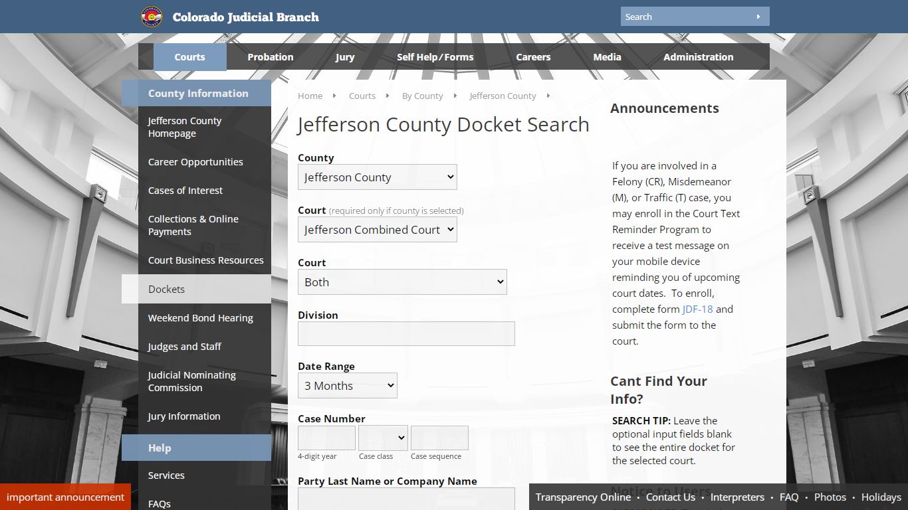Click the 4-digit year case field
The width and height of the screenshot is (908, 510).
(326, 438)
